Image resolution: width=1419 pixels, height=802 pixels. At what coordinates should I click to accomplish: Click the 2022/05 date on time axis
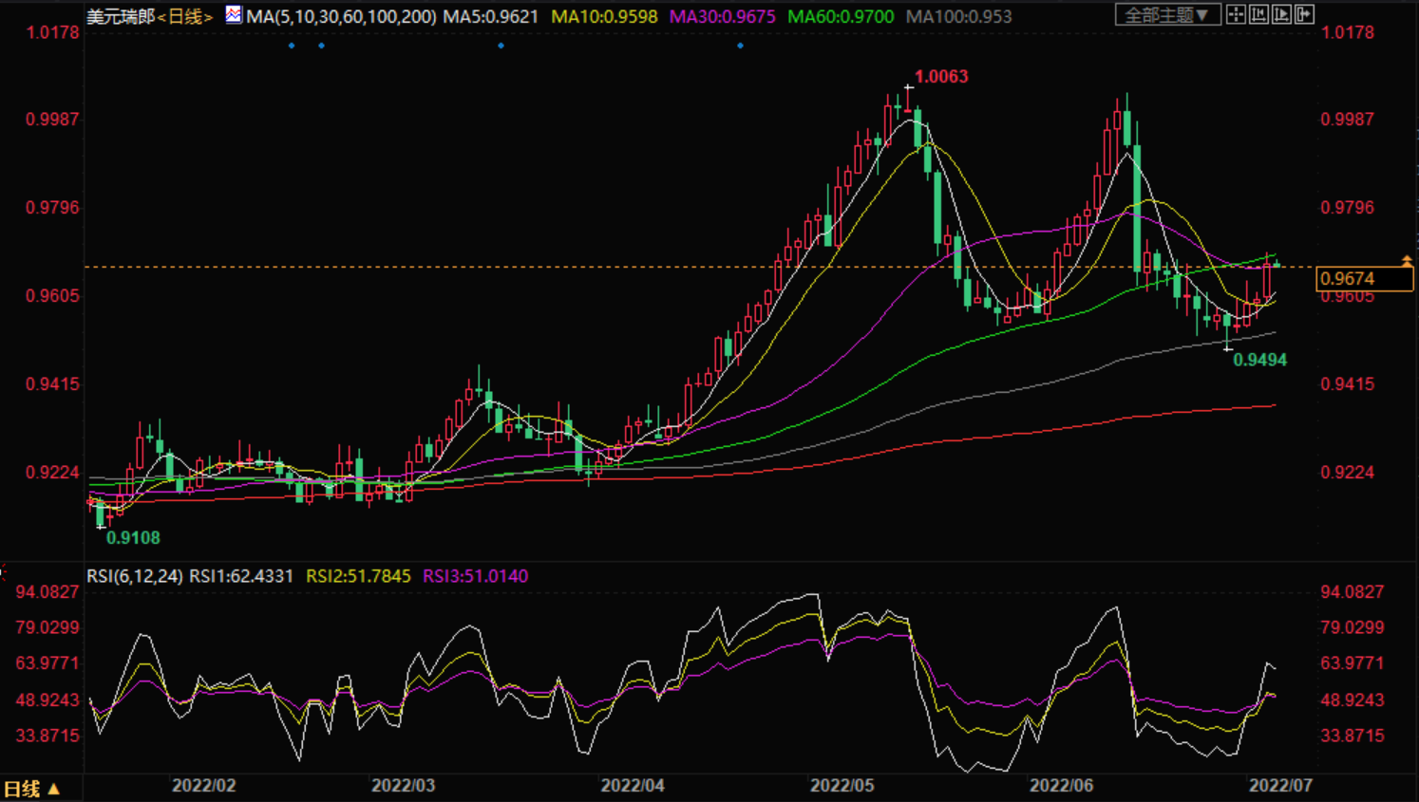pyautogui.click(x=842, y=786)
